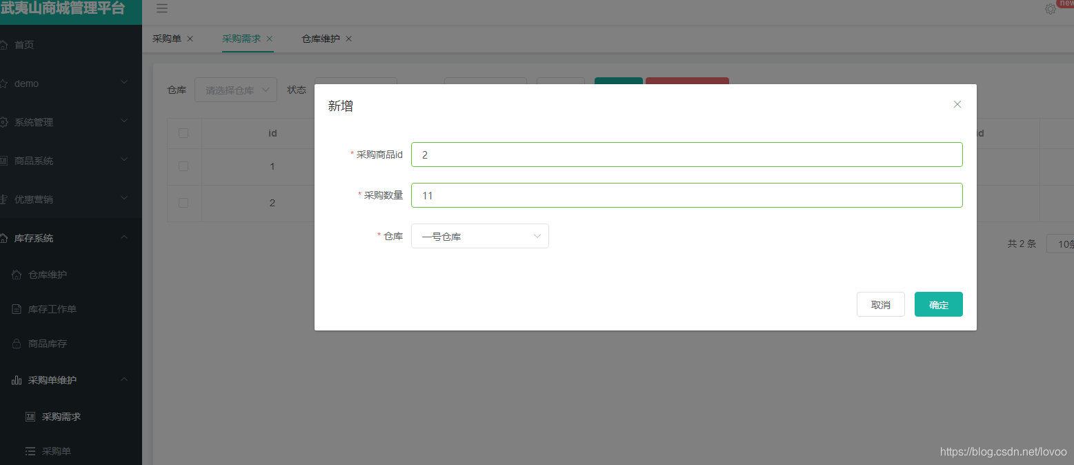Click the table cell with id 1
Image resolution: width=1074 pixels, height=465 pixels.
(x=272, y=166)
